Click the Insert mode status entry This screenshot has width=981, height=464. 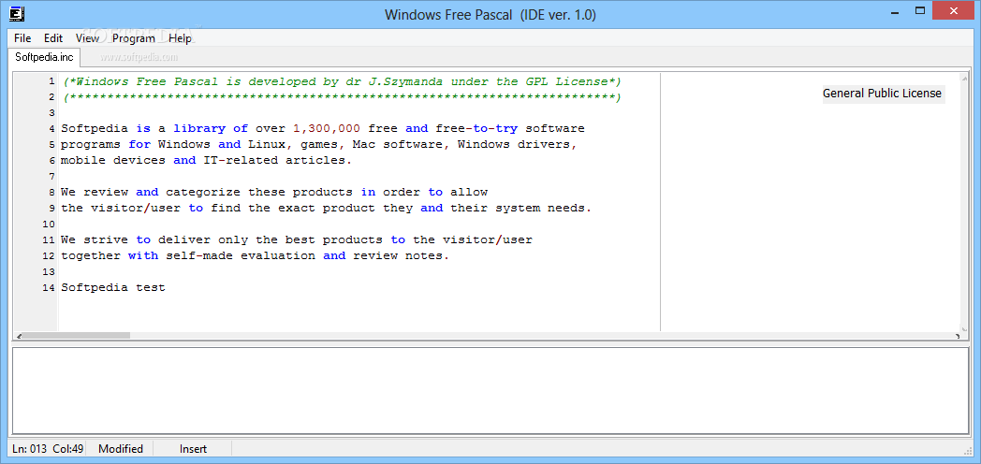coord(194,449)
